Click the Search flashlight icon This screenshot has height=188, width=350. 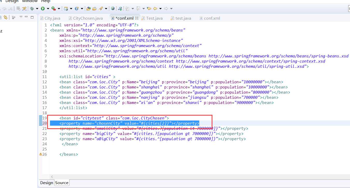click(x=101, y=9)
